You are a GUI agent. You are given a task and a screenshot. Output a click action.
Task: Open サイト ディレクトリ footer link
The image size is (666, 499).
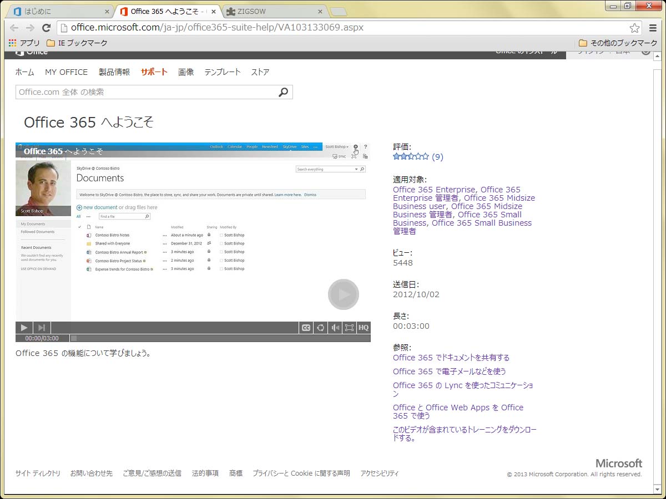pos(38,473)
